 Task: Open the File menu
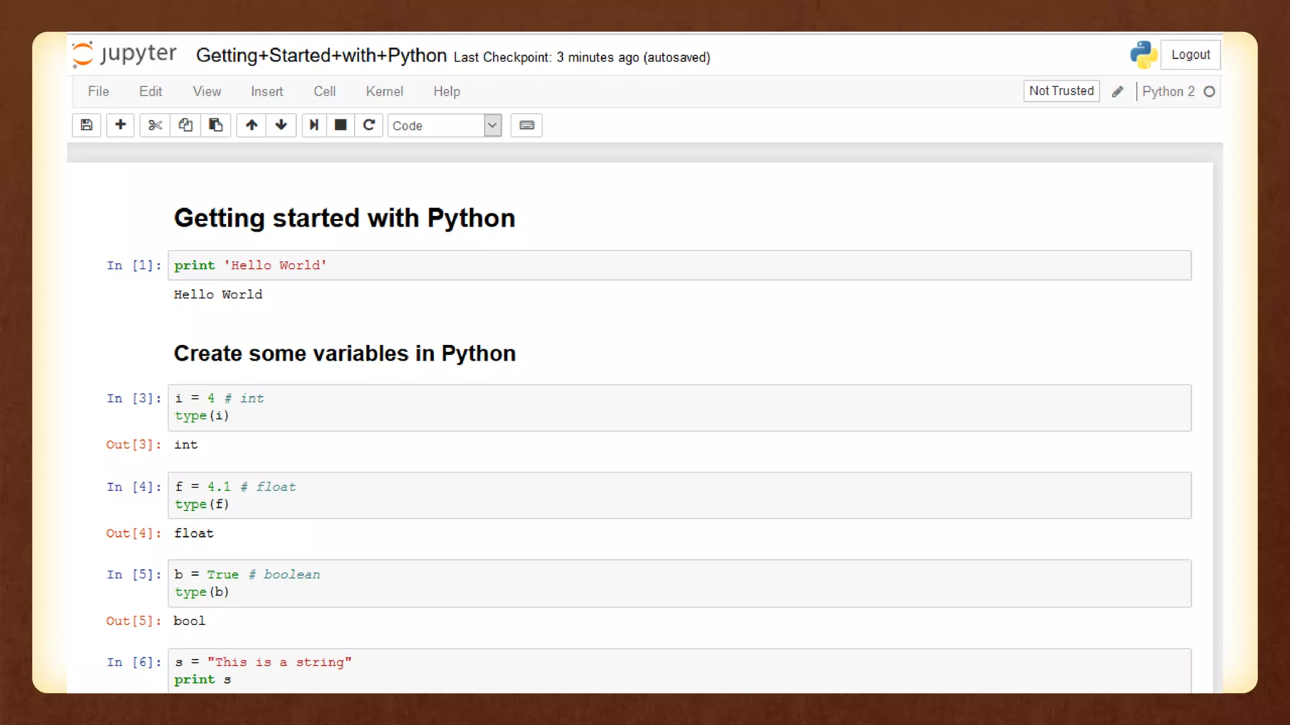point(98,92)
